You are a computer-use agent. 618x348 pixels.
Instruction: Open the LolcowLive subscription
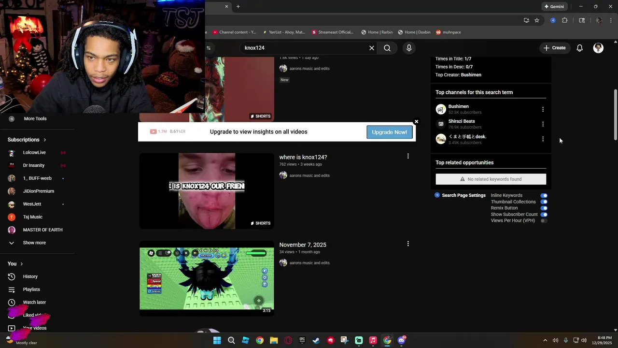(x=34, y=153)
